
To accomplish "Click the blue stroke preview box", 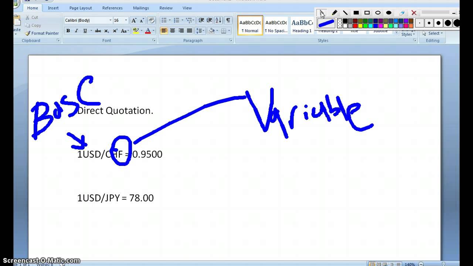I will point(326,23).
